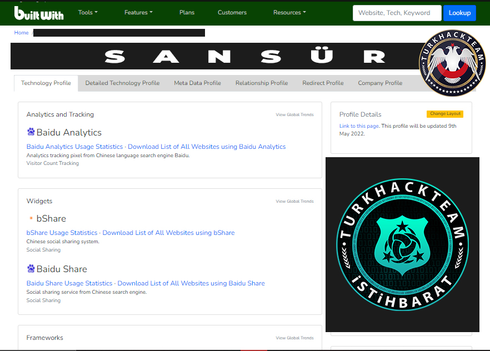Screen dimensions: 490x351
Task: Click the Profile Details heading
Action: coord(361,114)
